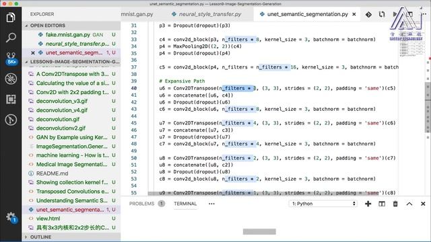Click the terminal horizontal scrollbar thumb

(x=259, y=232)
